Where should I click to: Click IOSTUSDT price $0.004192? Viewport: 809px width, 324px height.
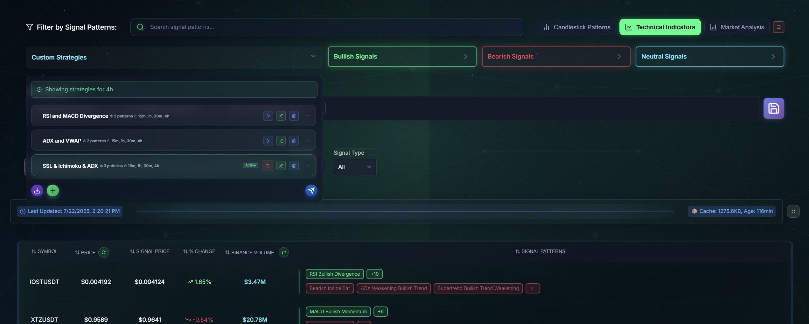96,282
